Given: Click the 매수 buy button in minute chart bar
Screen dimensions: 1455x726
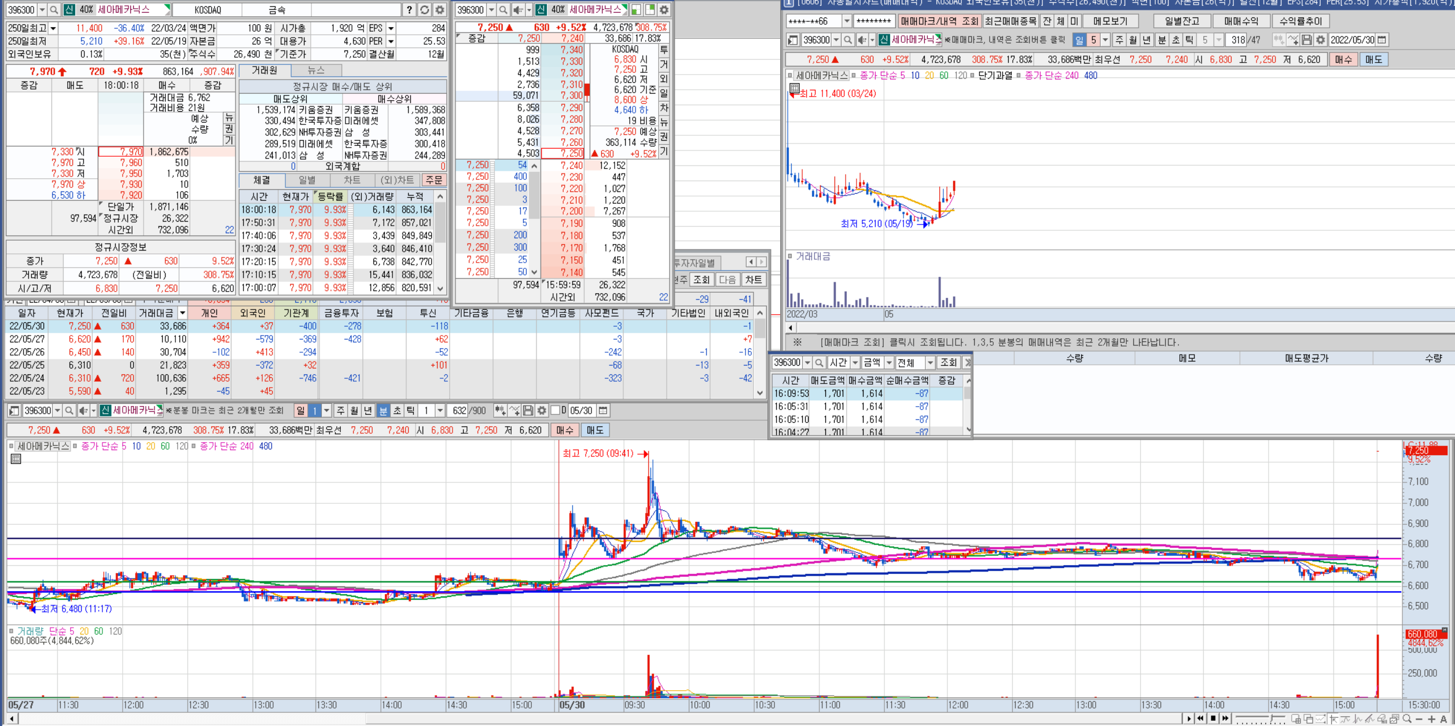Looking at the screenshot, I should [x=564, y=430].
